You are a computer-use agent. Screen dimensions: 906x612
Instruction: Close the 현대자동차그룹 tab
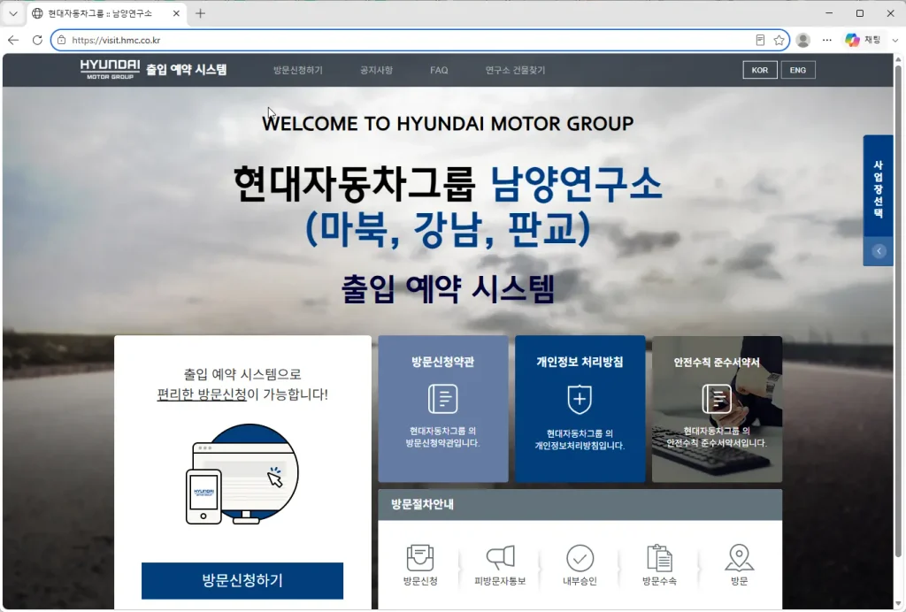click(176, 13)
